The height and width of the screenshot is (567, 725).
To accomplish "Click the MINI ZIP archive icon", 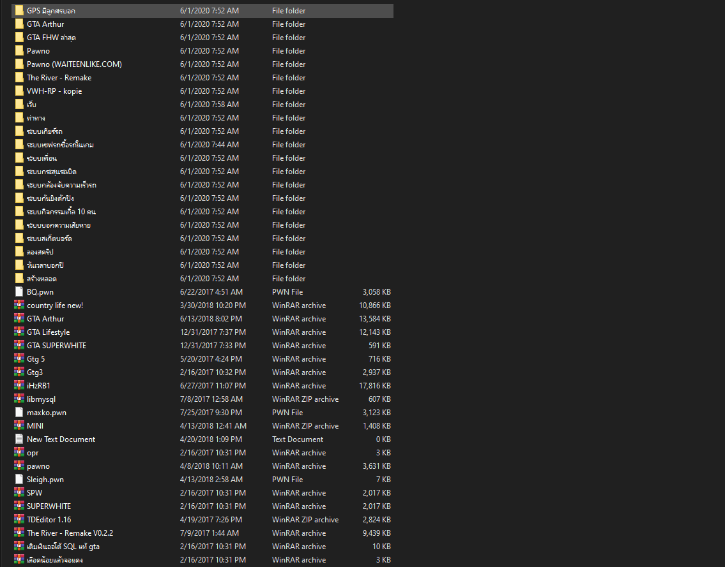I will (19, 425).
